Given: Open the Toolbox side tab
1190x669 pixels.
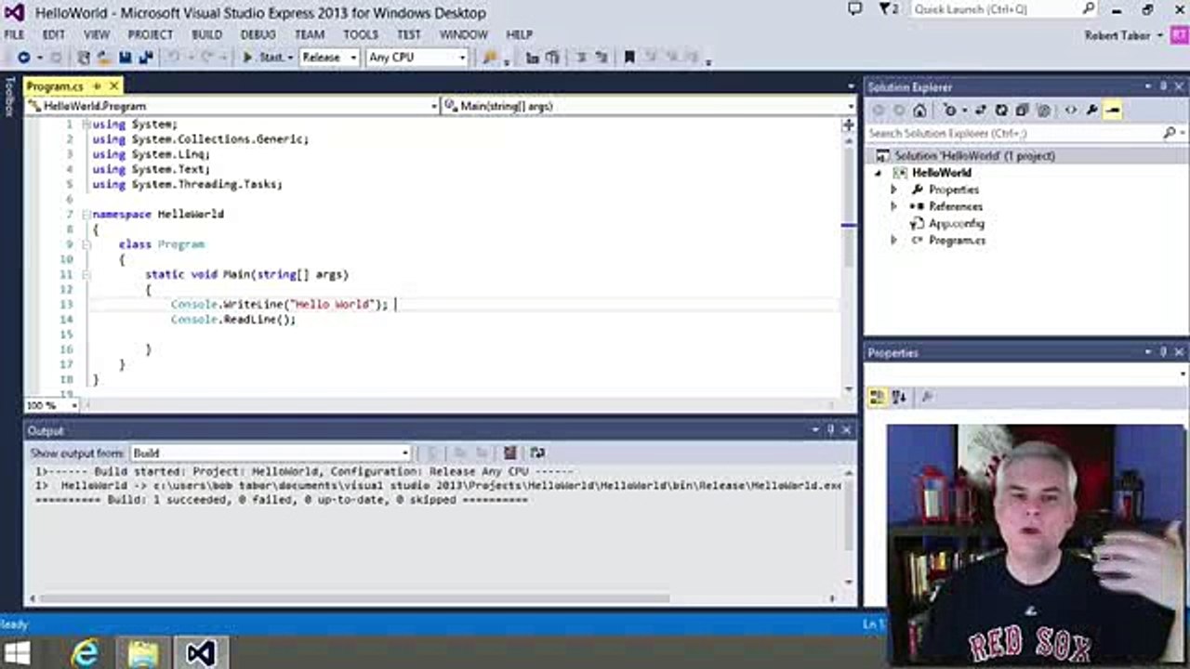Looking at the screenshot, I should tap(9, 96).
